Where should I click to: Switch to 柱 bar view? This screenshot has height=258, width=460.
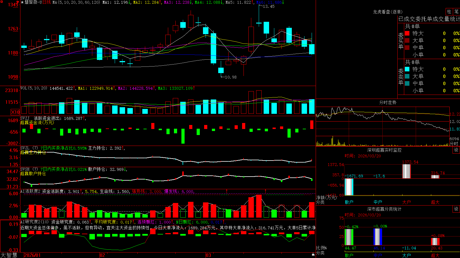(449, 11)
